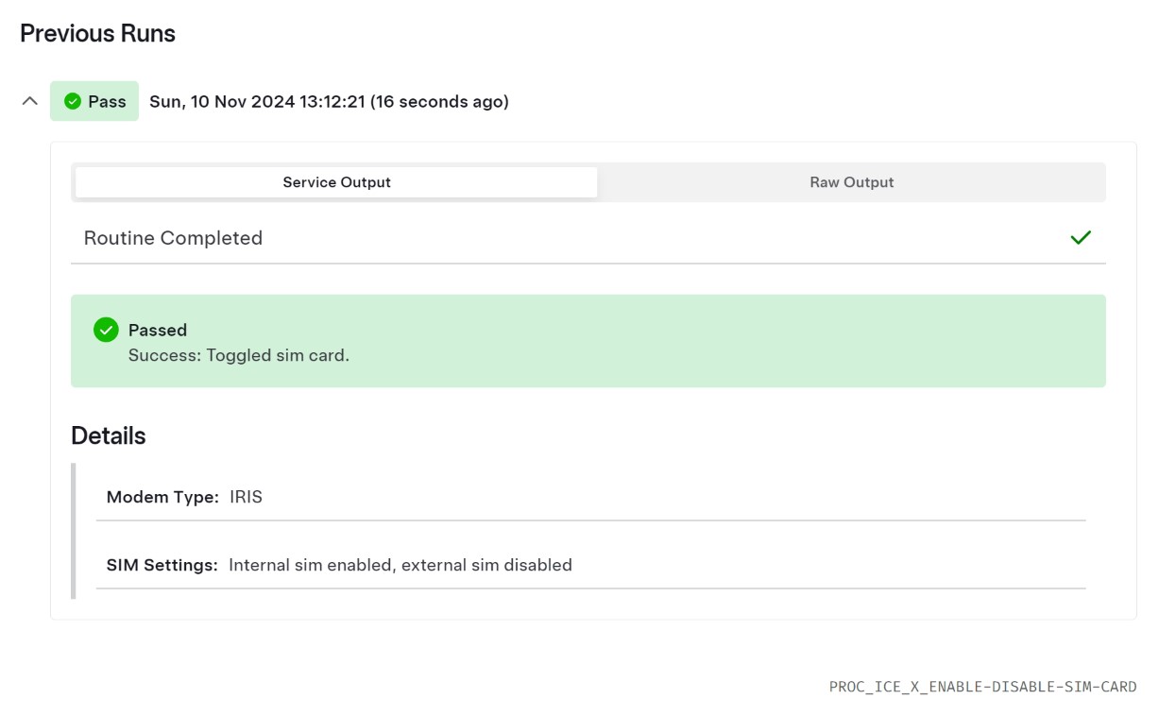Viewport: 1159px width, 716px height.
Task: Click the green Pass status badge
Action: click(94, 101)
